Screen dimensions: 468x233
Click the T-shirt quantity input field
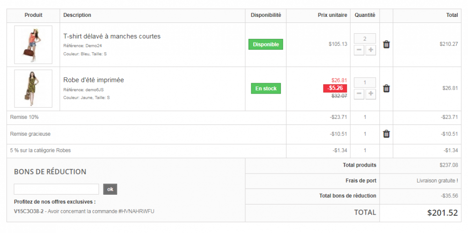(x=365, y=39)
